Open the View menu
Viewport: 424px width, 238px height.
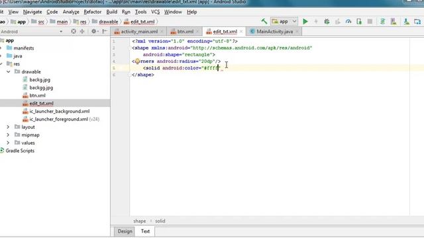[x=13, y=12]
